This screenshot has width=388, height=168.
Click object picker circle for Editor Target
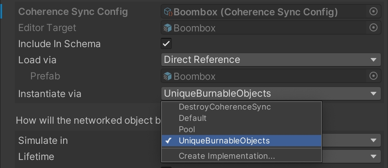tap(373, 28)
